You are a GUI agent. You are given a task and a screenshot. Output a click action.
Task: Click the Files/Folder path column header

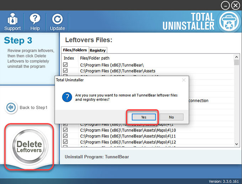coord(95,58)
